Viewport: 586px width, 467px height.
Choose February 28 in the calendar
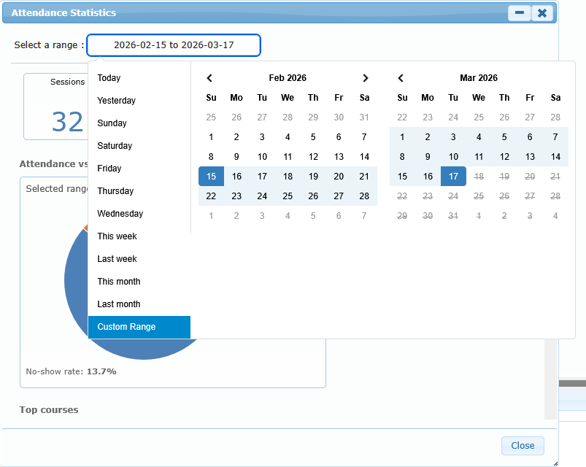364,196
